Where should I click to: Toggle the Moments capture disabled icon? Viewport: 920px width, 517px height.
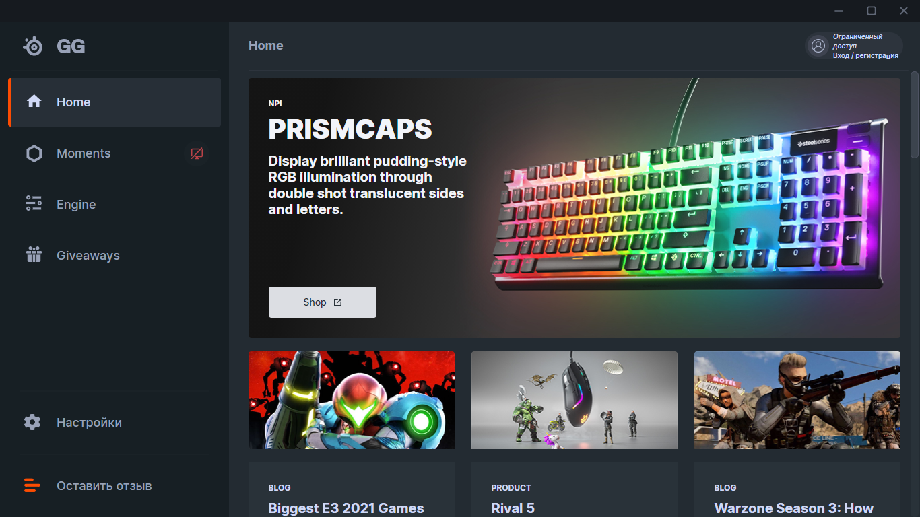pyautogui.click(x=197, y=153)
